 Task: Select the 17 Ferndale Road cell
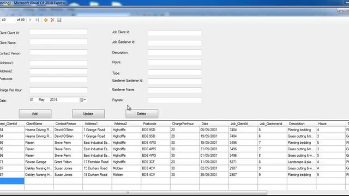97,162
